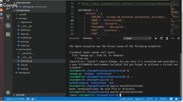The width and height of the screenshot is (183, 102).
Task: Open the Source Control view
Action: tap(8, 16)
